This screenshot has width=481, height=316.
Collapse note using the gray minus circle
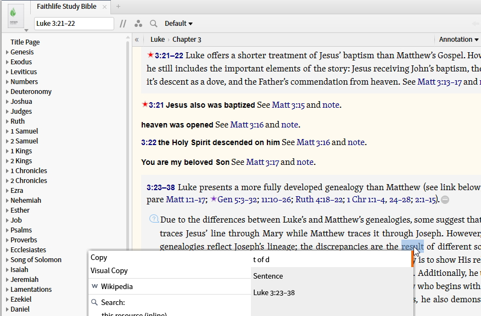coord(445,200)
